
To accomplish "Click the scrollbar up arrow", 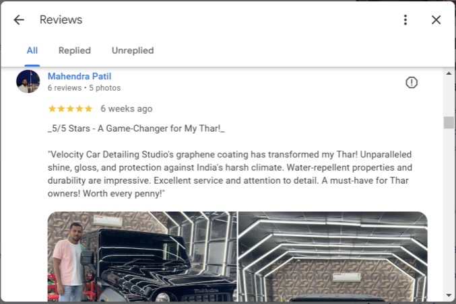I will click(x=449, y=73).
